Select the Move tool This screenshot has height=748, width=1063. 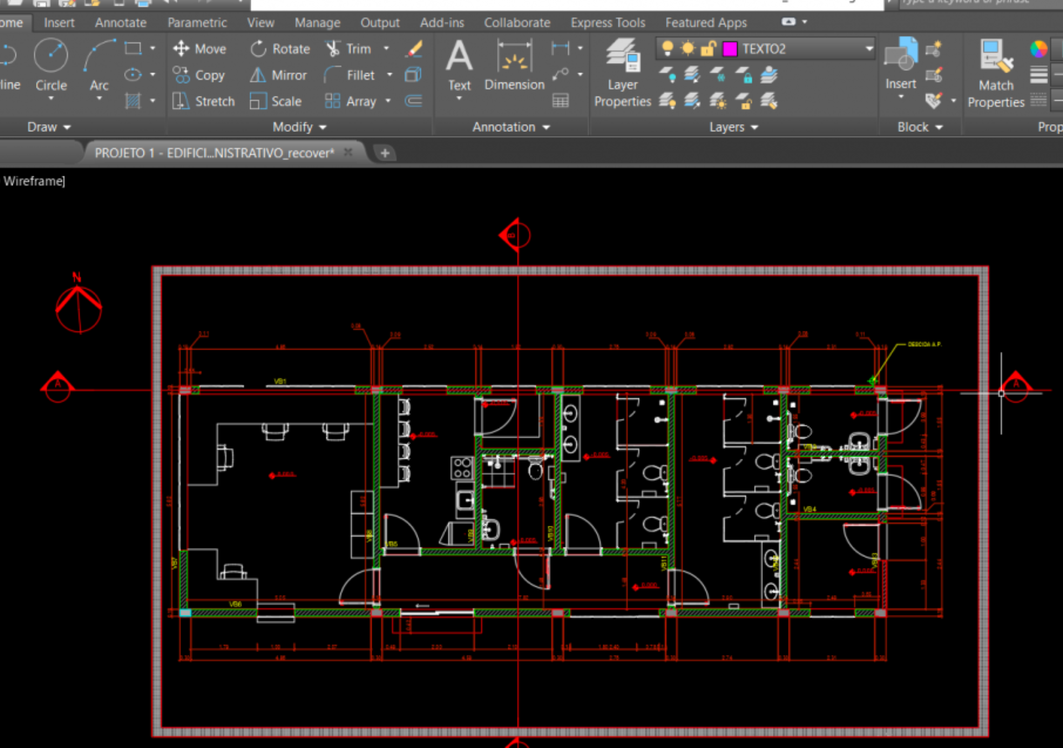coord(201,48)
